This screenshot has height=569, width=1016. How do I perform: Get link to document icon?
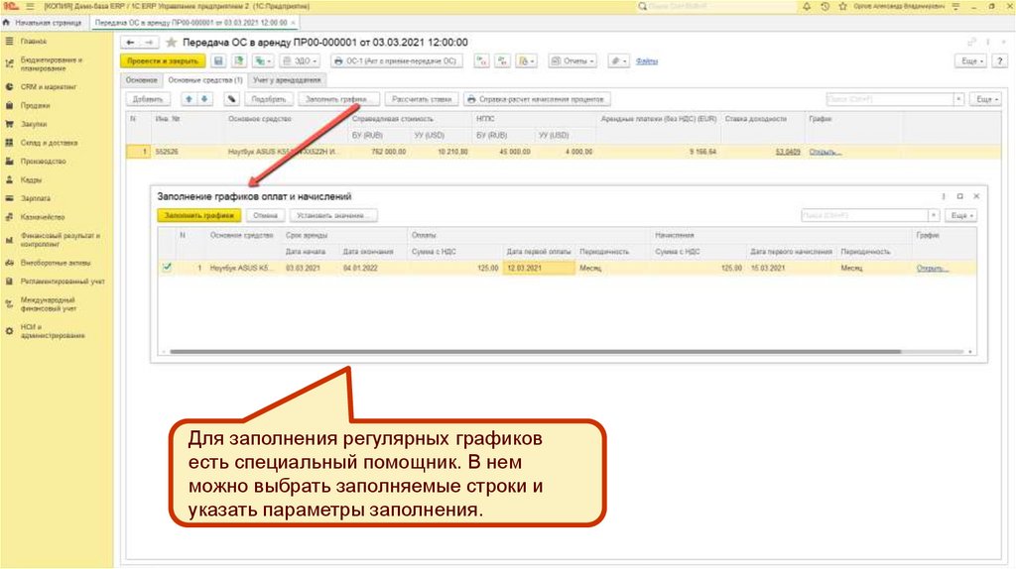click(x=971, y=42)
